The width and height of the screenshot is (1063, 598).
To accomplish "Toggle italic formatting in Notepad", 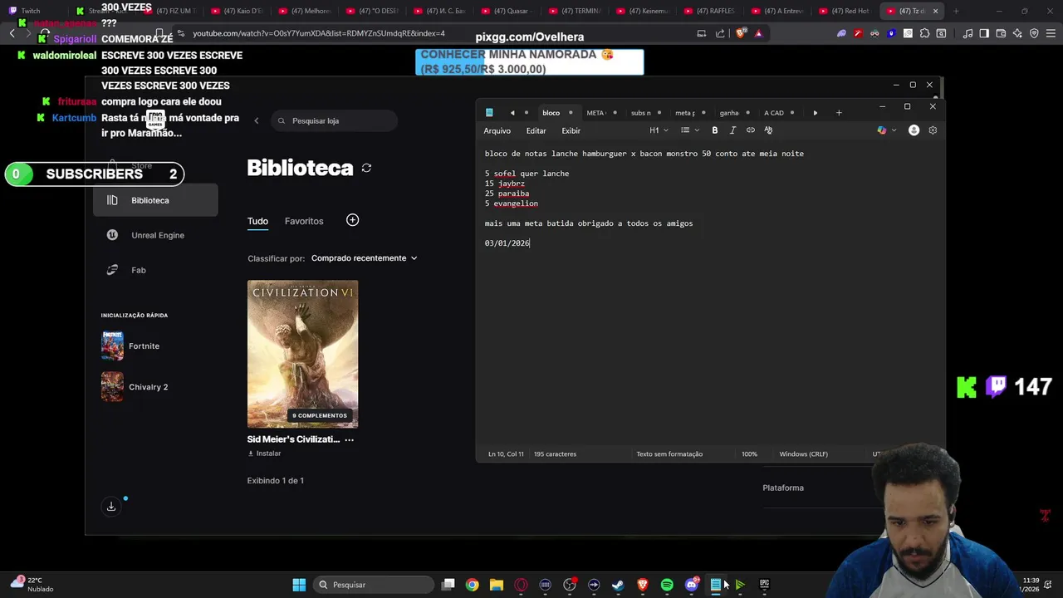I will click(x=732, y=130).
